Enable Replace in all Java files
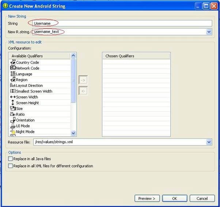Image resolution: width=220 pixels, height=207 pixels. 10,159
